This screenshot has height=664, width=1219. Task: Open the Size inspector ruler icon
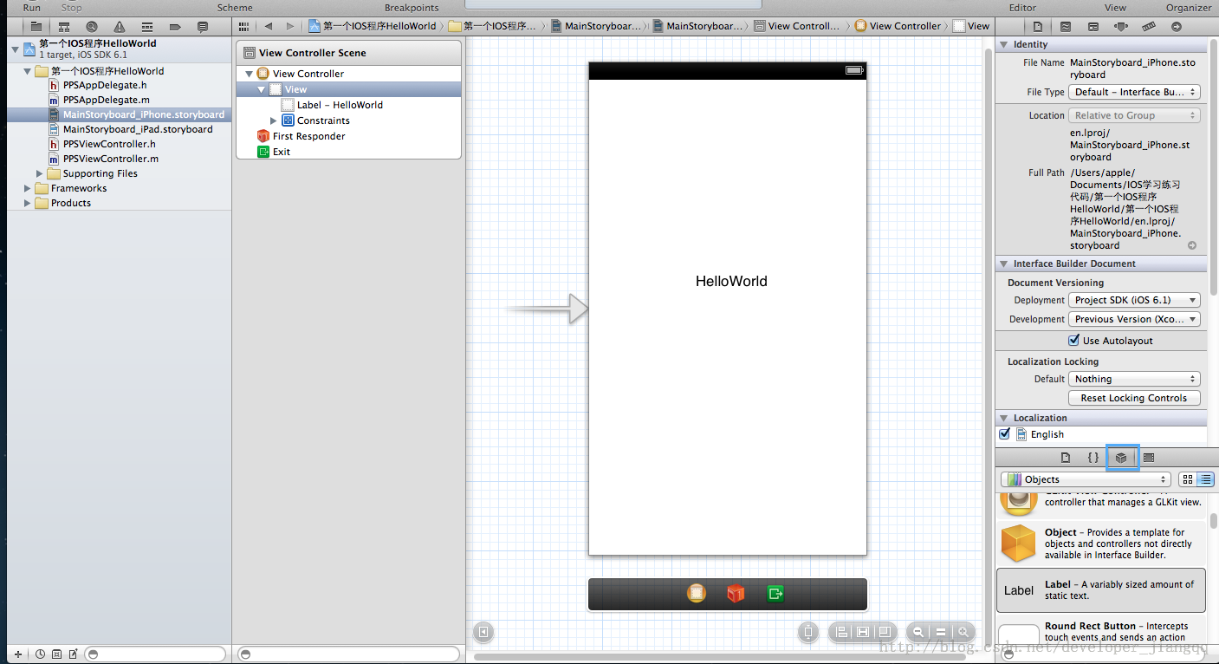coord(1148,27)
